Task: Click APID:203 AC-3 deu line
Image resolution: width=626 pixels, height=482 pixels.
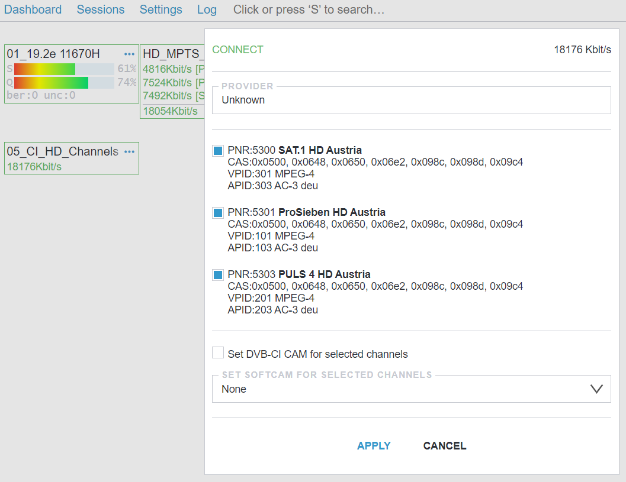Action: pos(272,310)
